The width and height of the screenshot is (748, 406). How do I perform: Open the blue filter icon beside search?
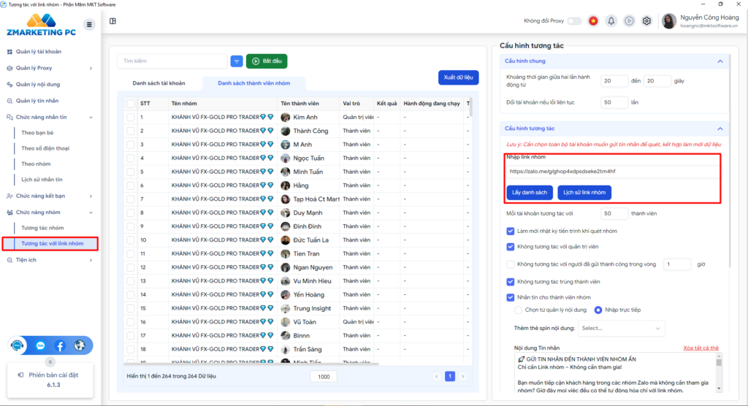[x=237, y=61]
